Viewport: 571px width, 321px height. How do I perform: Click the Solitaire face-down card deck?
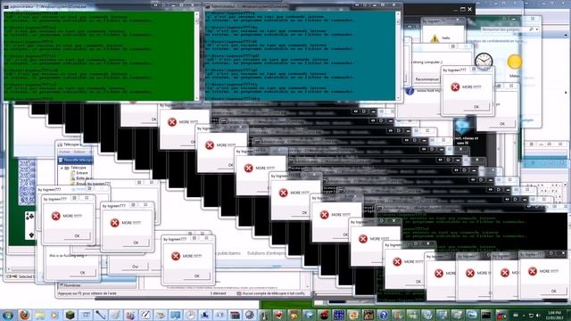click(x=28, y=181)
